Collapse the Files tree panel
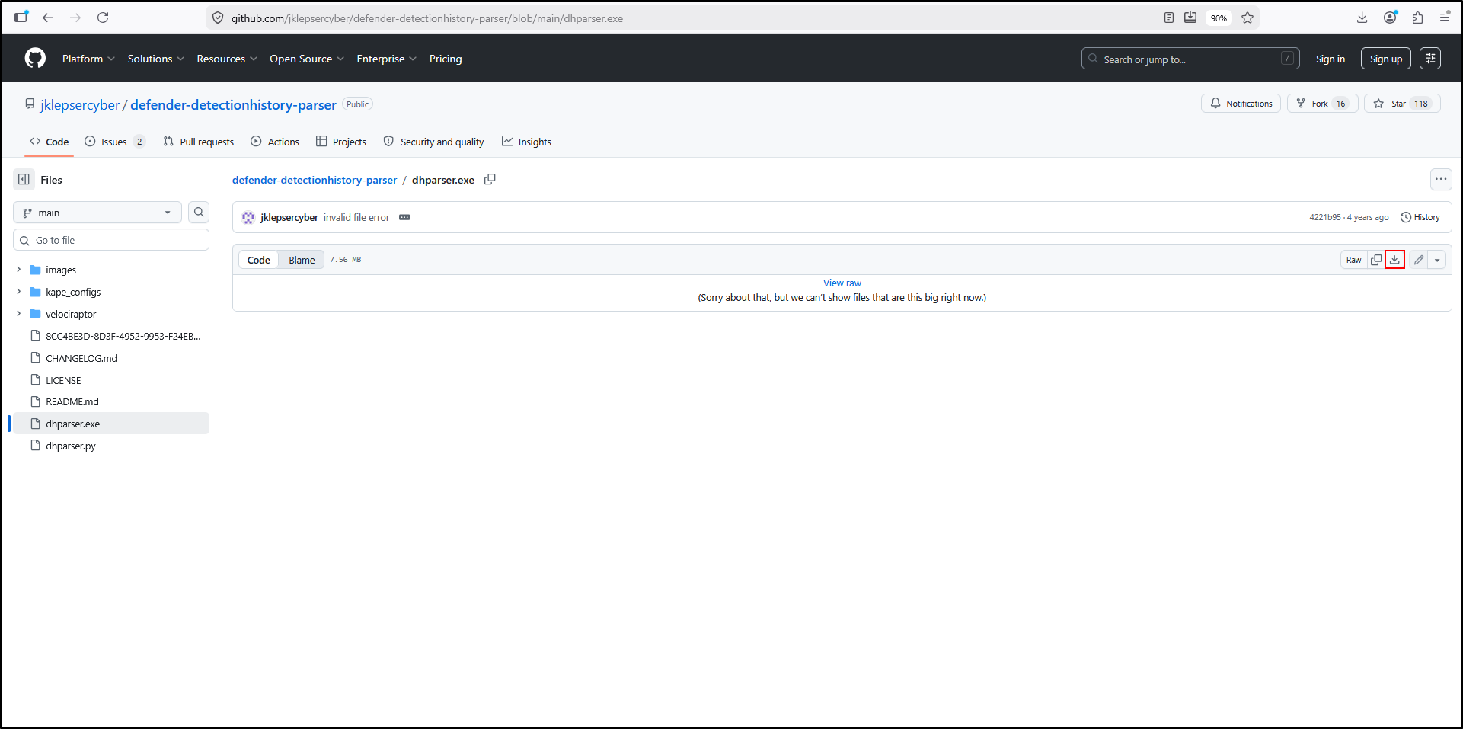Image resolution: width=1463 pixels, height=729 pixels. click(24, 180)
